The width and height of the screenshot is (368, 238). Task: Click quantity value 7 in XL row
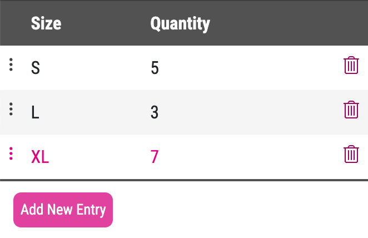pos(155,157)
